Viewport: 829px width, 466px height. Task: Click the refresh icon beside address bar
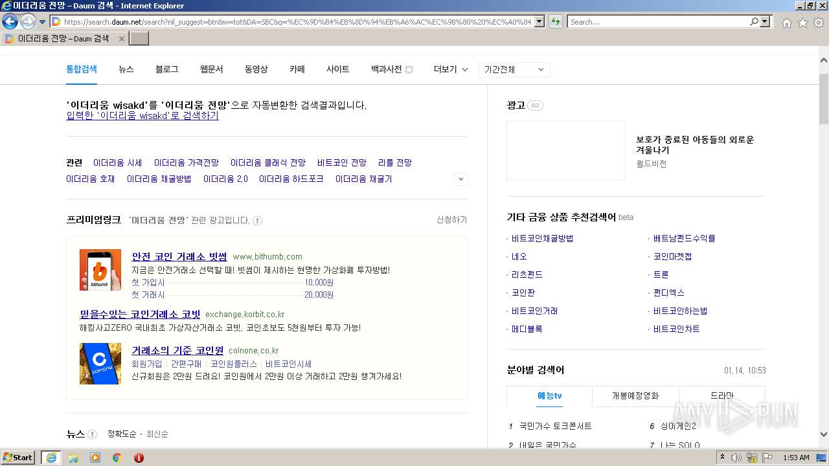coord(556,22)
